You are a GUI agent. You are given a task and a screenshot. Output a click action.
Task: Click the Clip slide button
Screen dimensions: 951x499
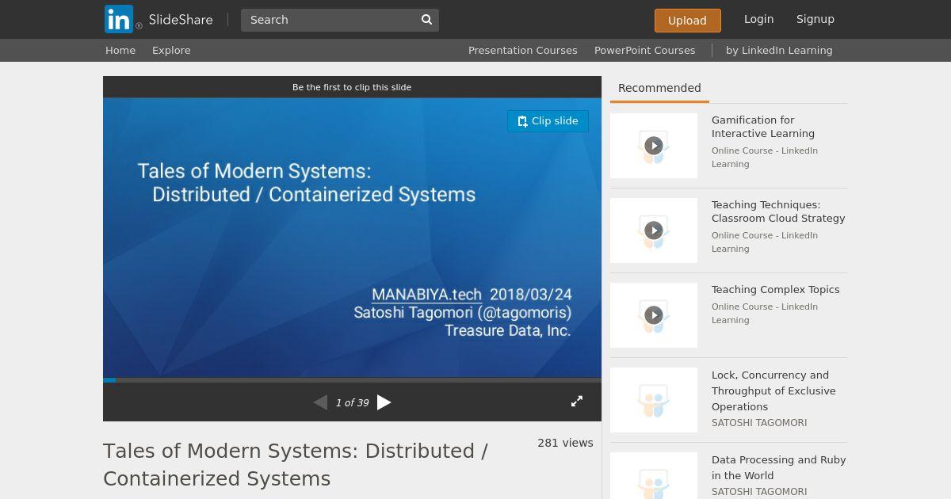click(x=548, y=121)
